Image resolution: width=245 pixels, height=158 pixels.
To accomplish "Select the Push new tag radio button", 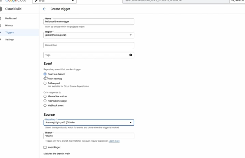I will pos(45,79).
